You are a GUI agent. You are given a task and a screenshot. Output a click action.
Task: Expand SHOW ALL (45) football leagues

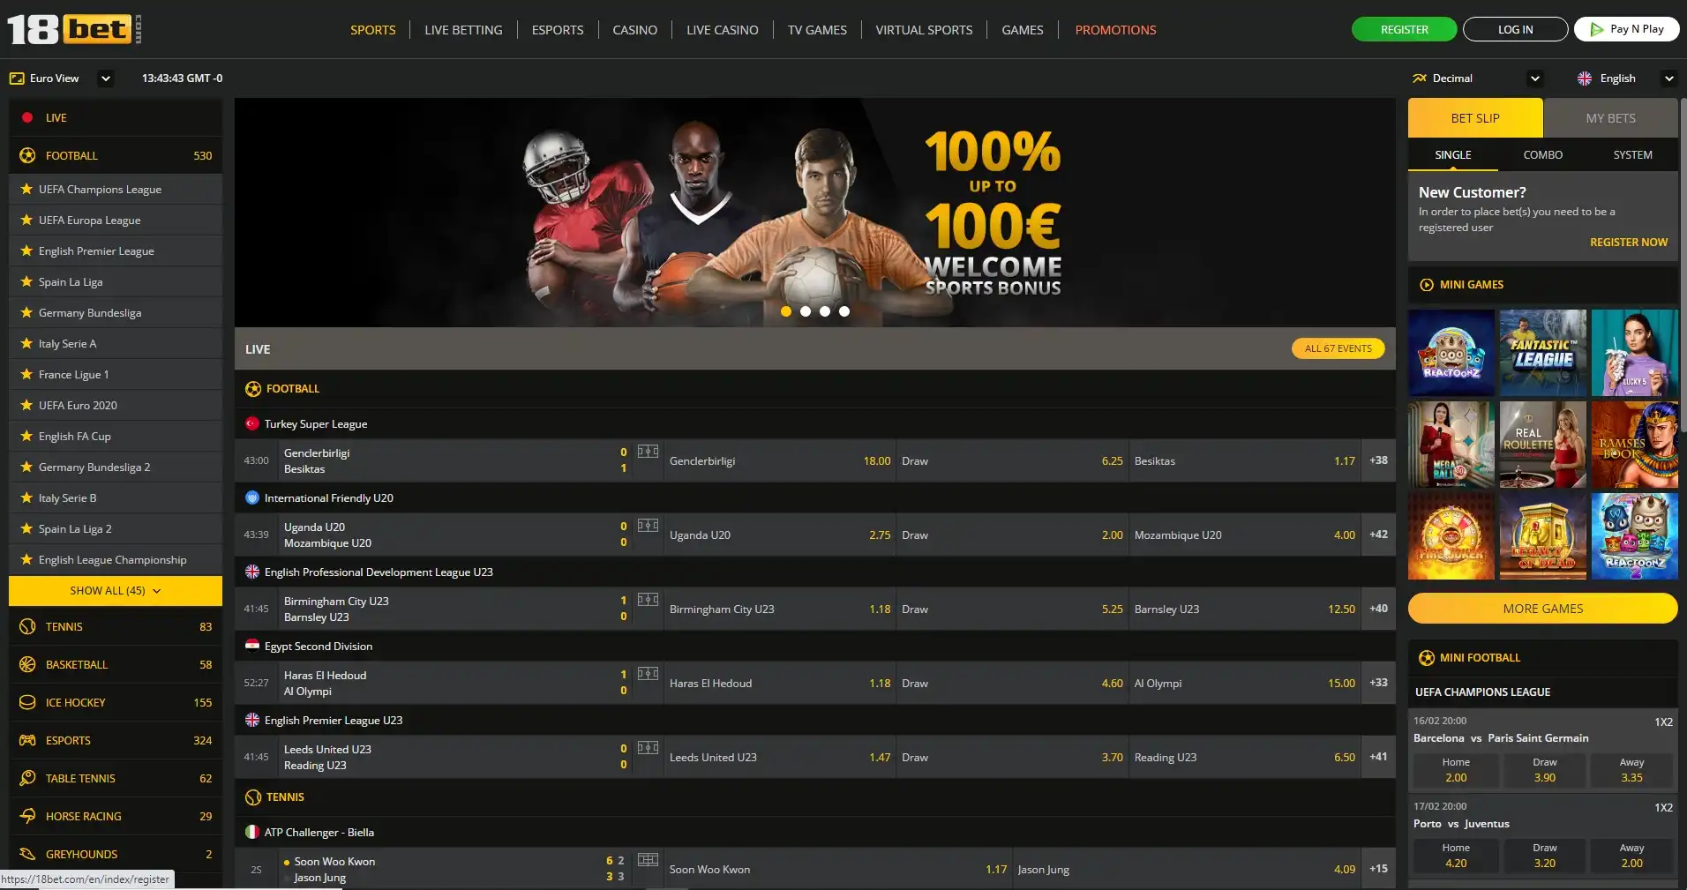pos(116,591)
